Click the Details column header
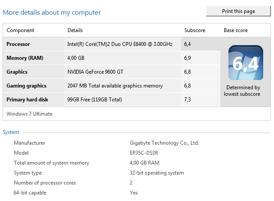Viewport: 274px width, 201px height. point(75,30)
